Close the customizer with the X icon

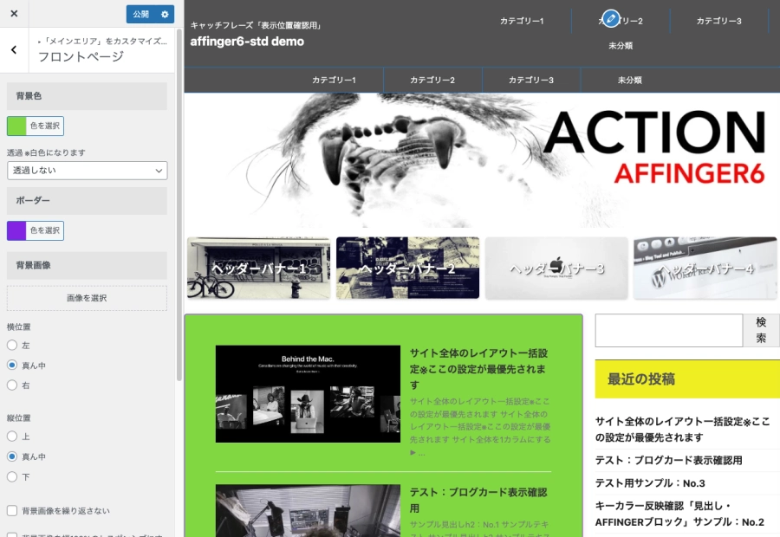click(x=14, y=14)
